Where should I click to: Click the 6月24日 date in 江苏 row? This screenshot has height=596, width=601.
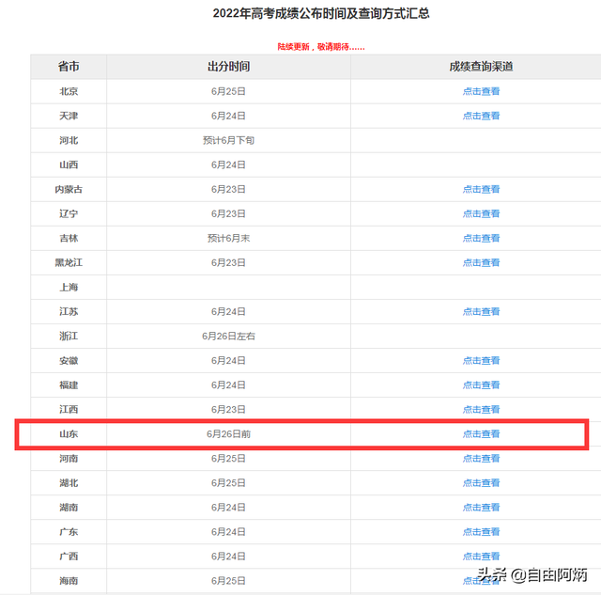click(228, 311)
